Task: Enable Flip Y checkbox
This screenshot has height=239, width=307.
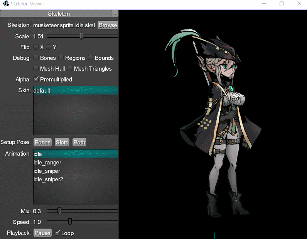Action: [x=49, y=47]
